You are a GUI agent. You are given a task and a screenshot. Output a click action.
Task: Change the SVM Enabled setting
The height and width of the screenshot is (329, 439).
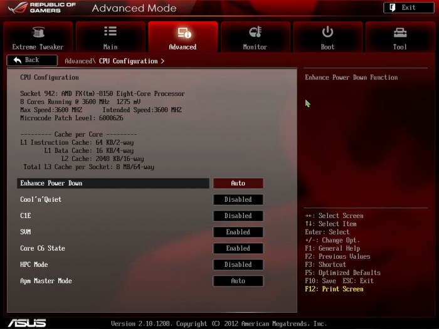[x=238, y=232]
